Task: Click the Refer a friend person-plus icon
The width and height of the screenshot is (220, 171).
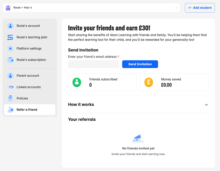Action: 11,110
